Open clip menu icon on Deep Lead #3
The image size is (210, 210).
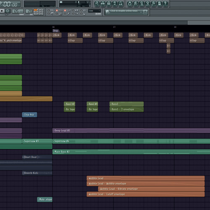coord(54,131)
